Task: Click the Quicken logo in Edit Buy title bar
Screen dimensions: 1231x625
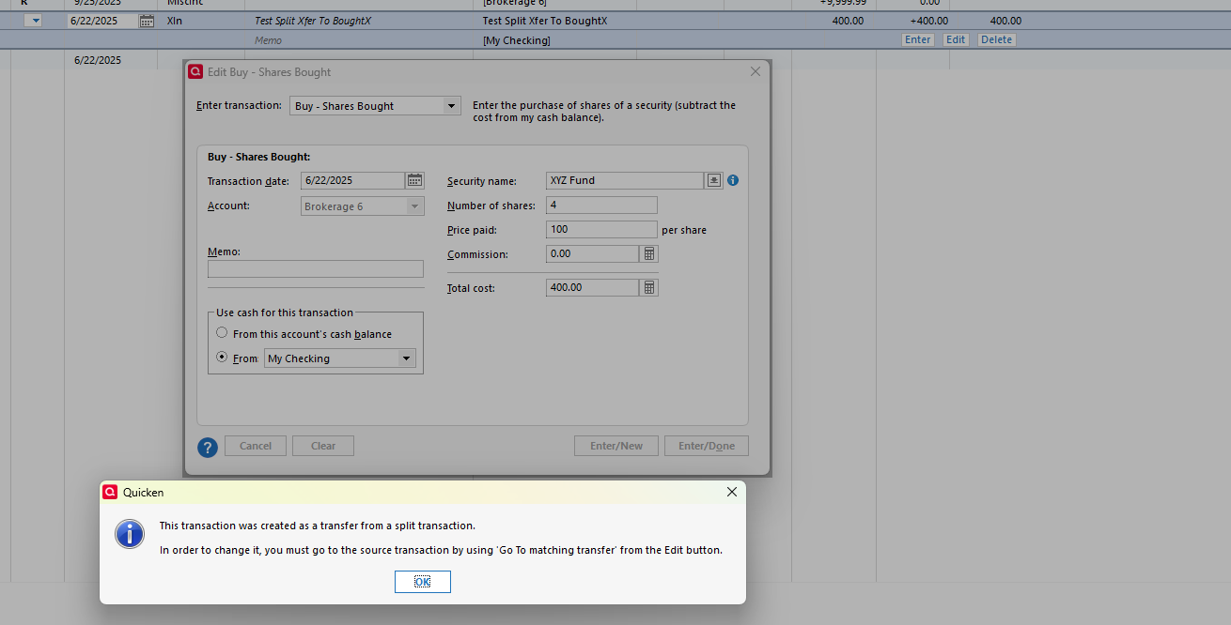Action: point(195,71)
